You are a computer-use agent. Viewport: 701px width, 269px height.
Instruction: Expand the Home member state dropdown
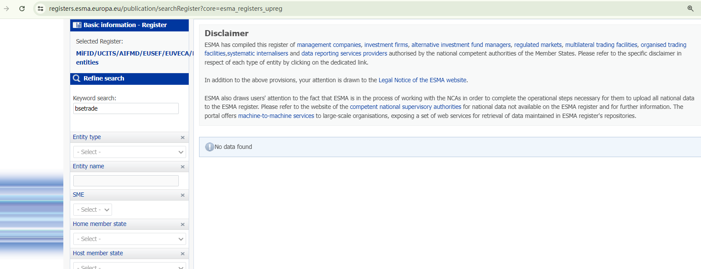click(x=129, y=239)
